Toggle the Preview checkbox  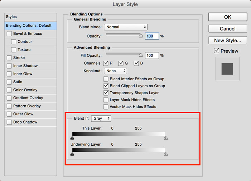217,51
